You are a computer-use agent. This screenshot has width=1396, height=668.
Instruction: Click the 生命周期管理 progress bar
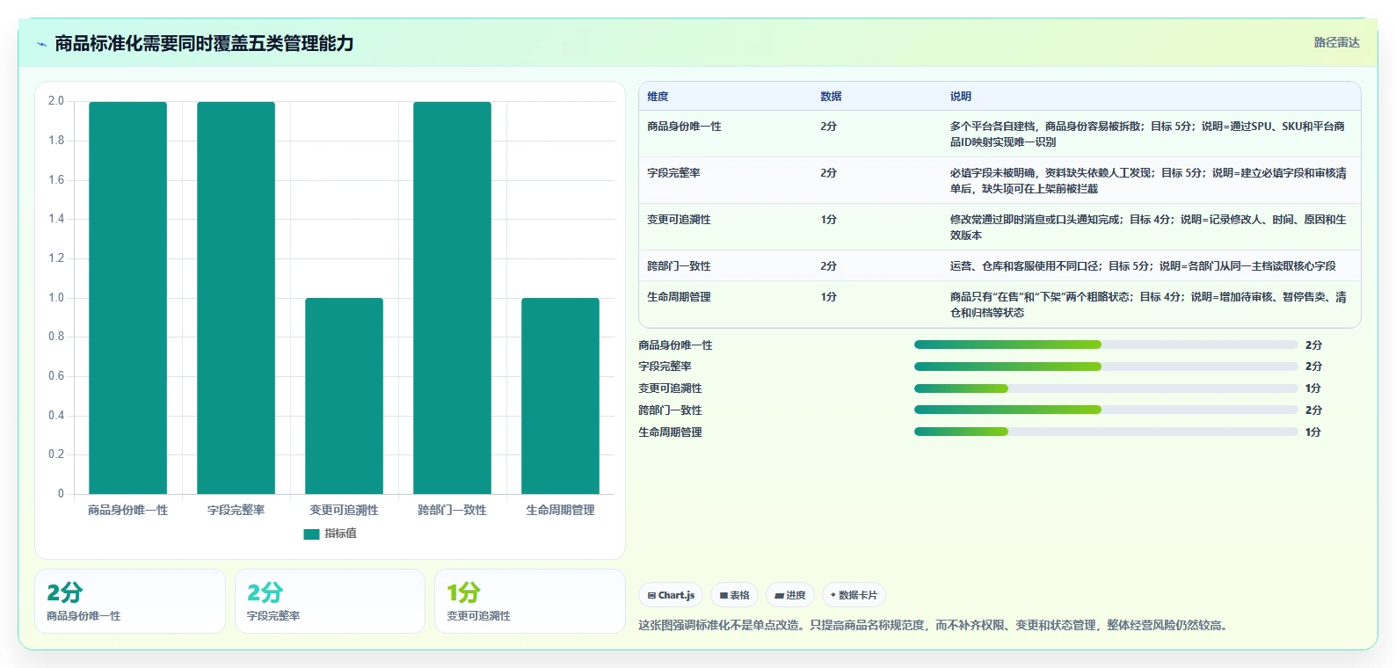click(1106, 432)
